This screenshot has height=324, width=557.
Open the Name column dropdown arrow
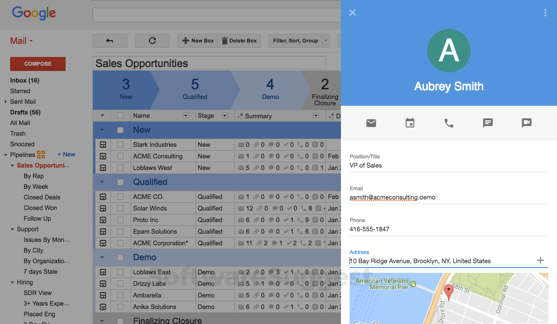point(186,116)
